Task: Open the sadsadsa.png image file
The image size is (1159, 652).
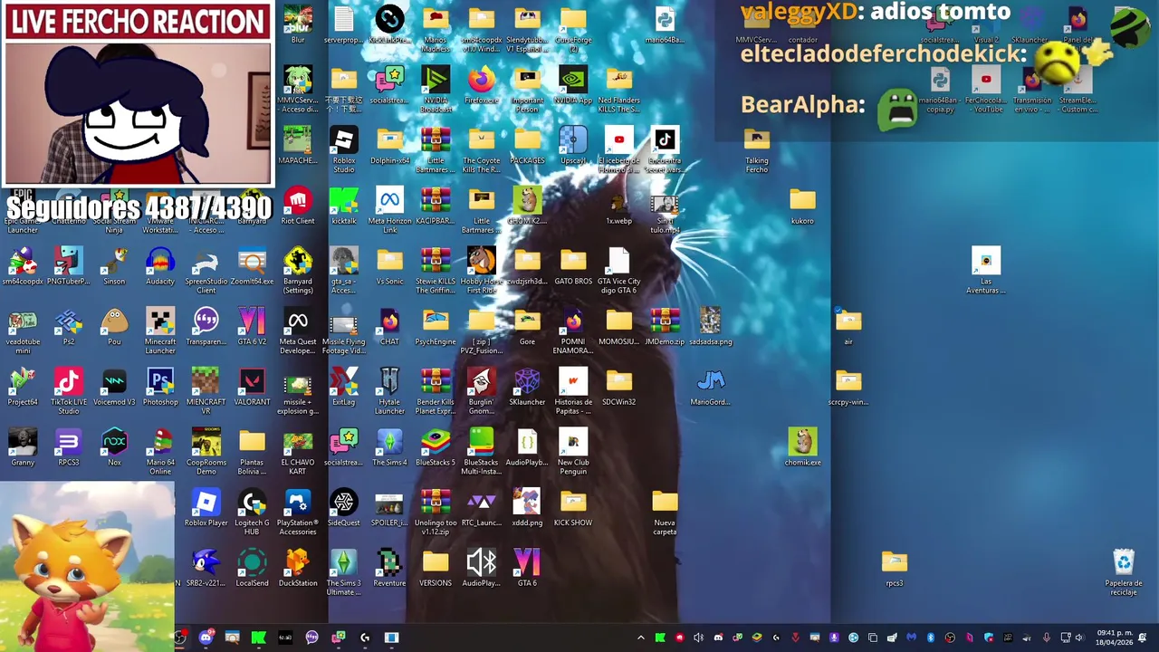Action: pos(711,326)
